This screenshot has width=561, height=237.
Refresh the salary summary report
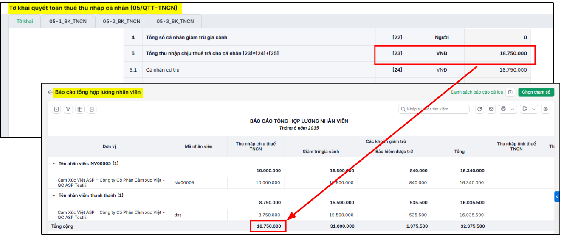[x=479, y=109]
